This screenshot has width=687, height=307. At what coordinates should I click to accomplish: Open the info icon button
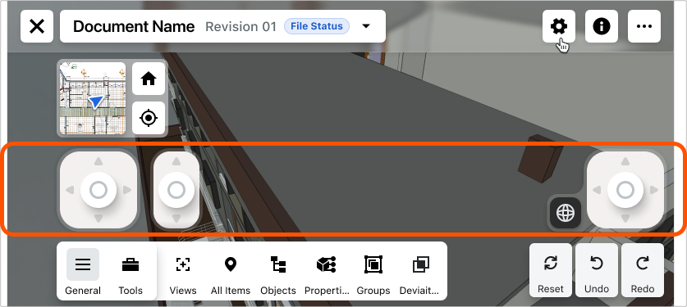pos(602,26)
